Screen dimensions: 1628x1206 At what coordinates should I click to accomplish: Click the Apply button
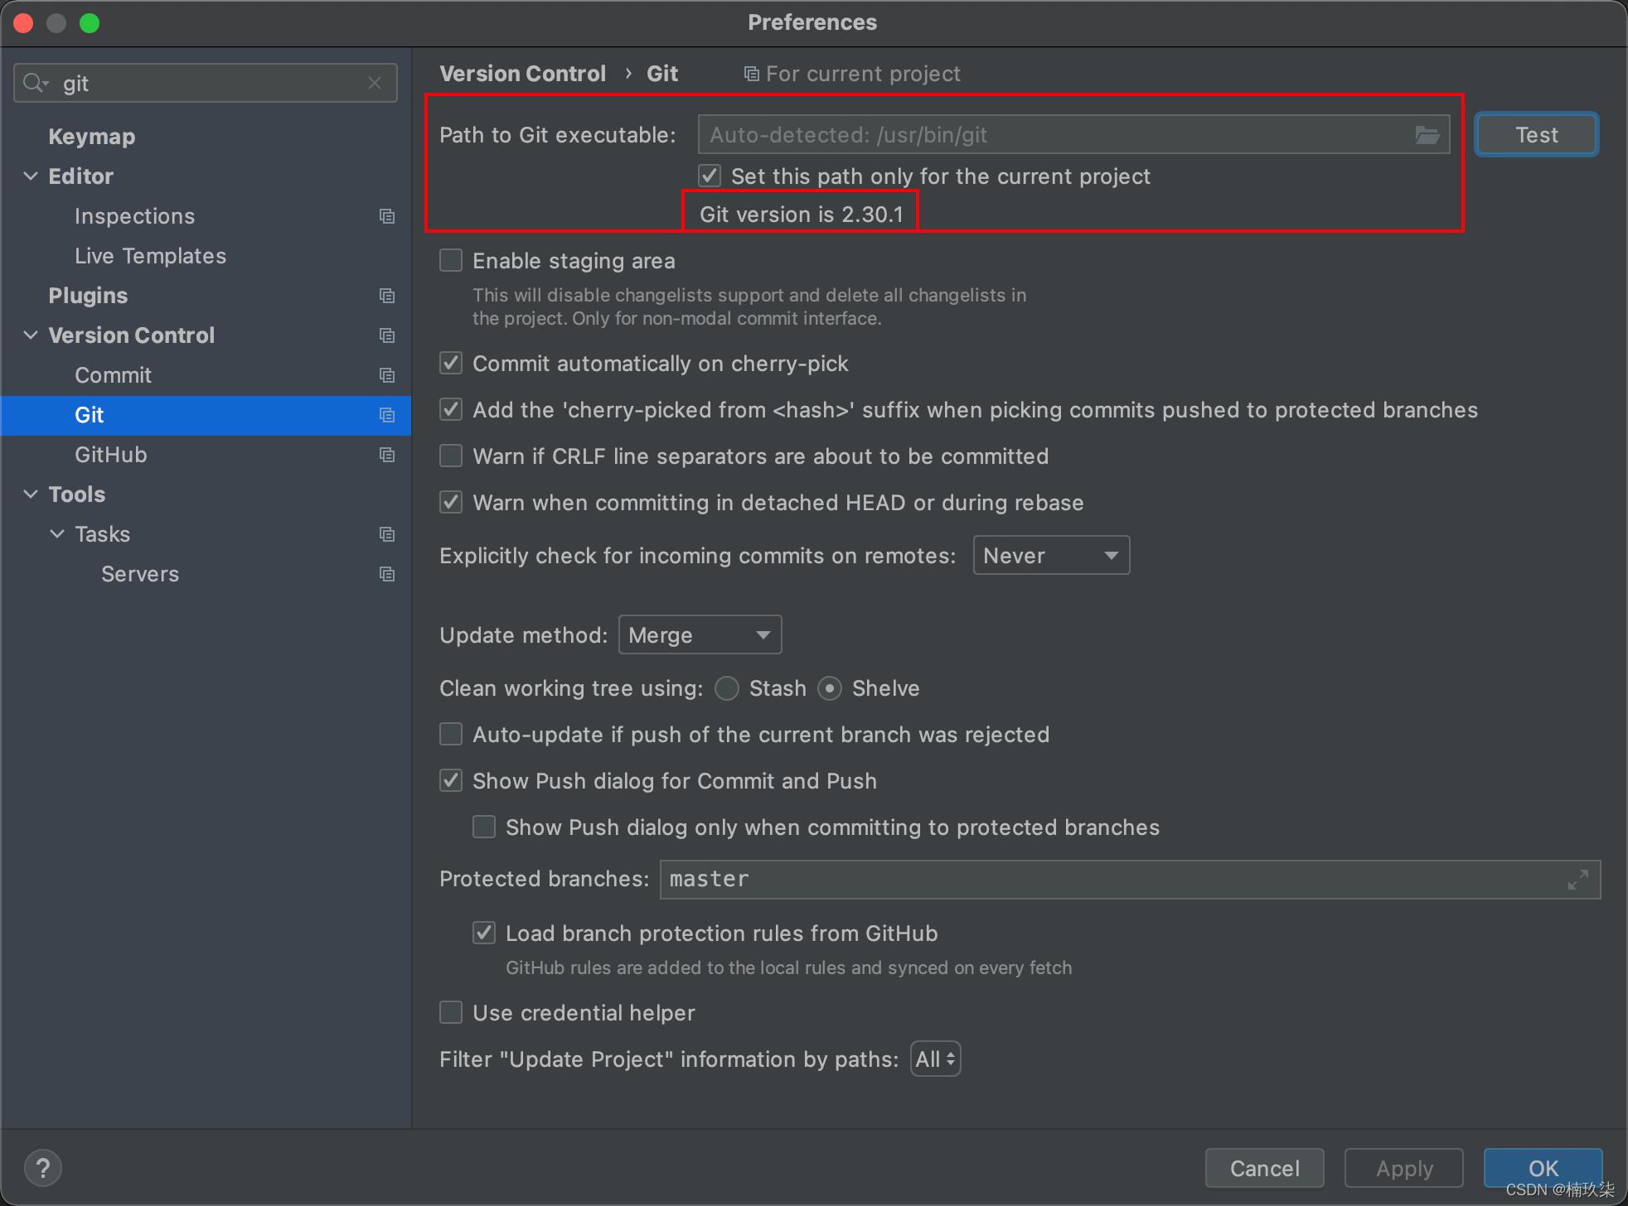click(1403, 1168)
